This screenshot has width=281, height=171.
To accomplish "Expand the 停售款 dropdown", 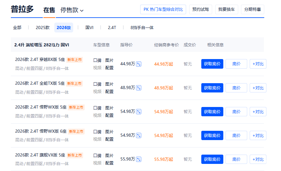I will (x=72, y=10).
